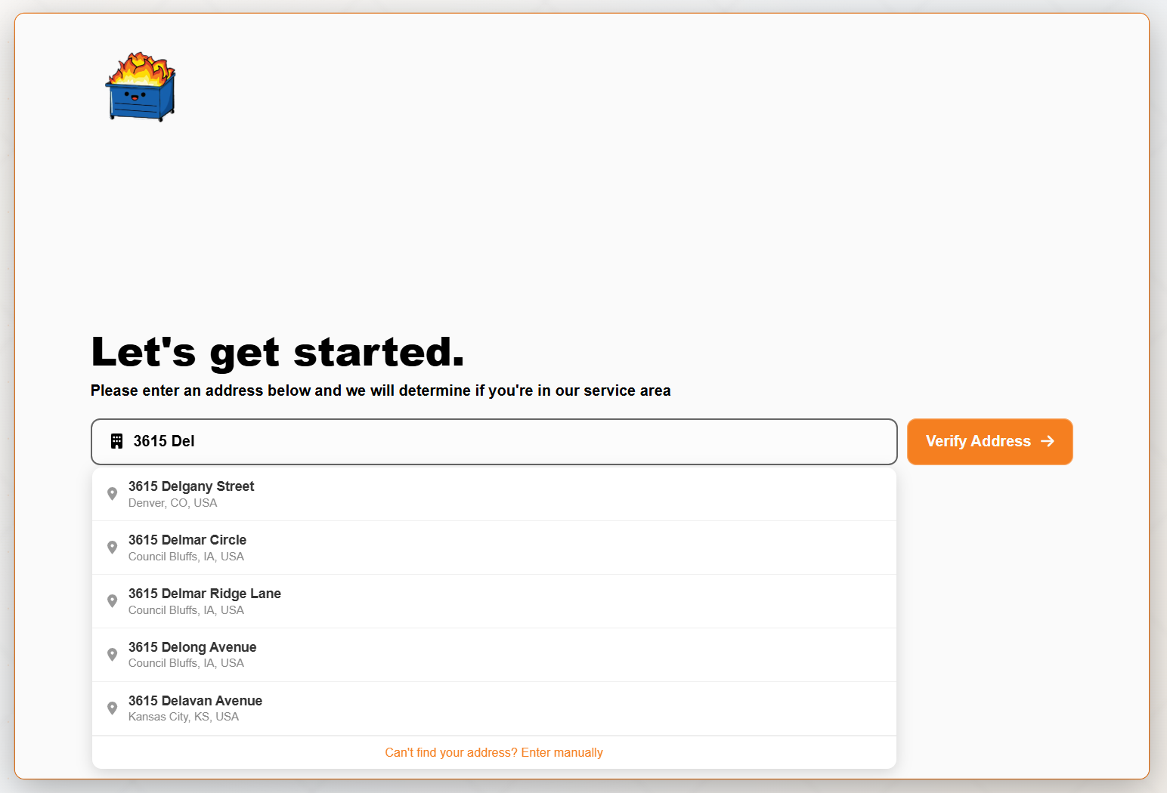Click the building icon in address field
The image size is (1167, 793).
(116, 441)
